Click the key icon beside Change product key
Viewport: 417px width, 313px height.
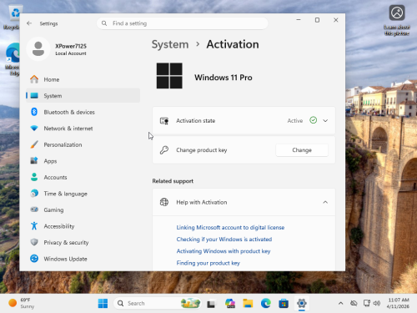coord(164,150)
